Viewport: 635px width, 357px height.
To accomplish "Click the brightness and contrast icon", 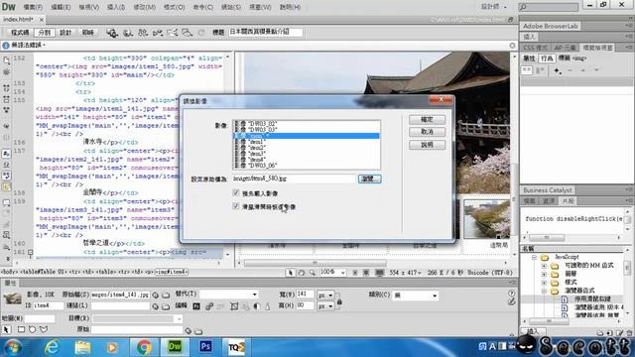I will (x=257, y=306).
